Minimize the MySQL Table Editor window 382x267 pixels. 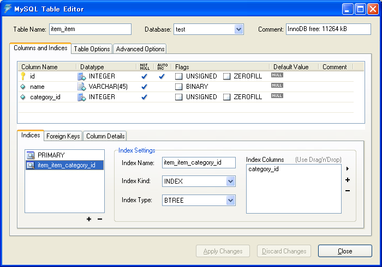(348, 9)
